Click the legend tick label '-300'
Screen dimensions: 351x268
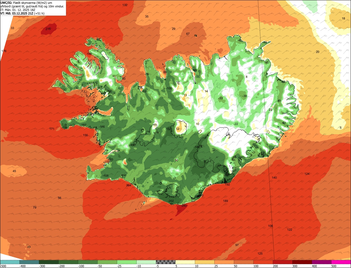[42, 266]
